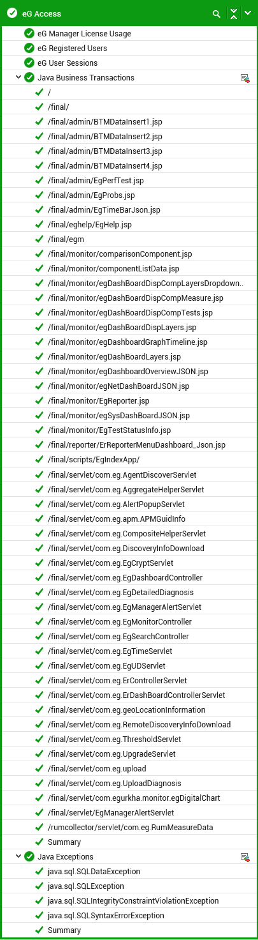Screen dimensions: 258x940
Task: Collapse the Java Exceptions tree node
Action: (18, 856)
